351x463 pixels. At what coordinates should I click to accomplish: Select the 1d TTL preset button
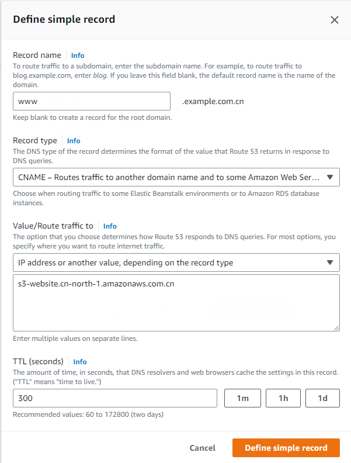[x=322, y=398]
